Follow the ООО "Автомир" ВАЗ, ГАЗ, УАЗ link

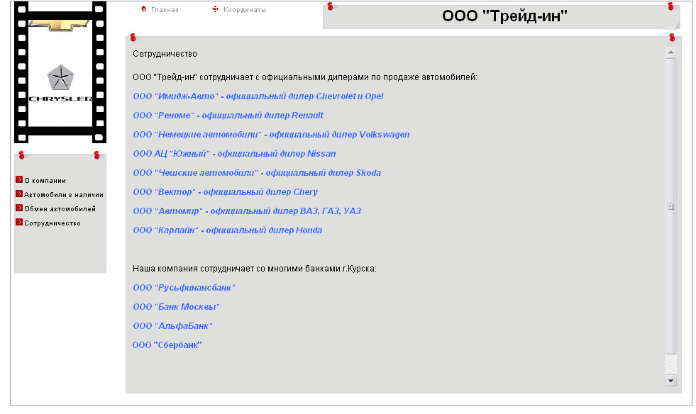(x=247, y=211)
